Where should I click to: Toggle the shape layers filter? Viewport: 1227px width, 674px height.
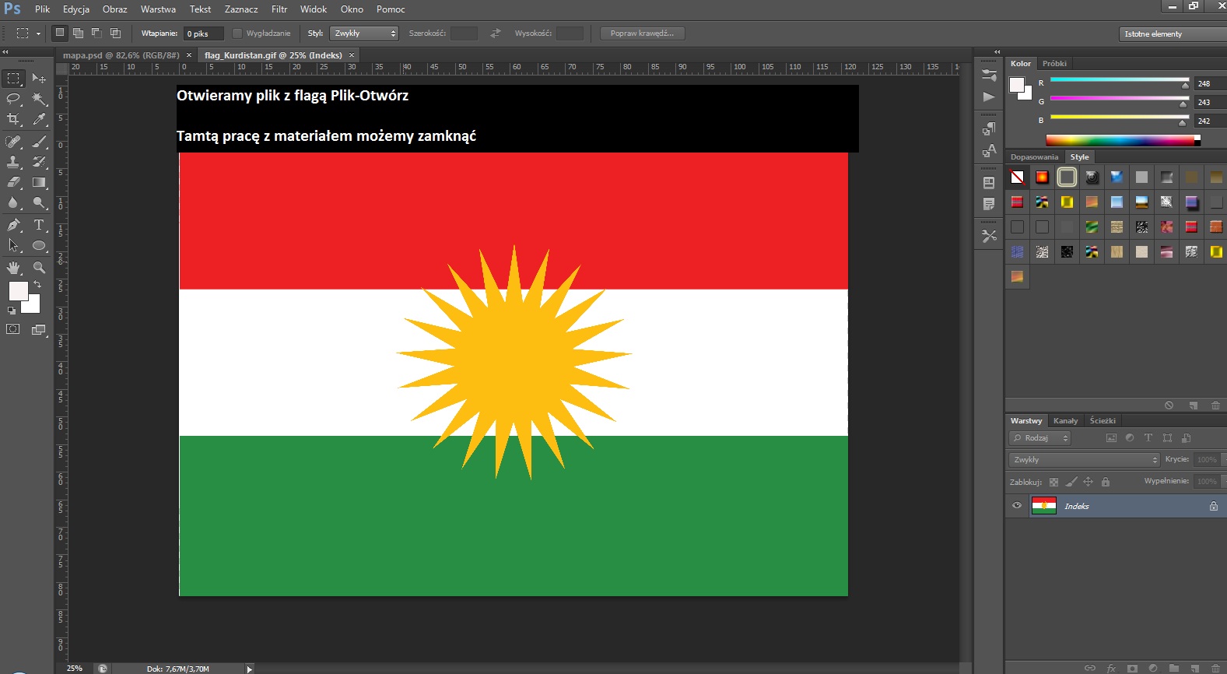1167,438
